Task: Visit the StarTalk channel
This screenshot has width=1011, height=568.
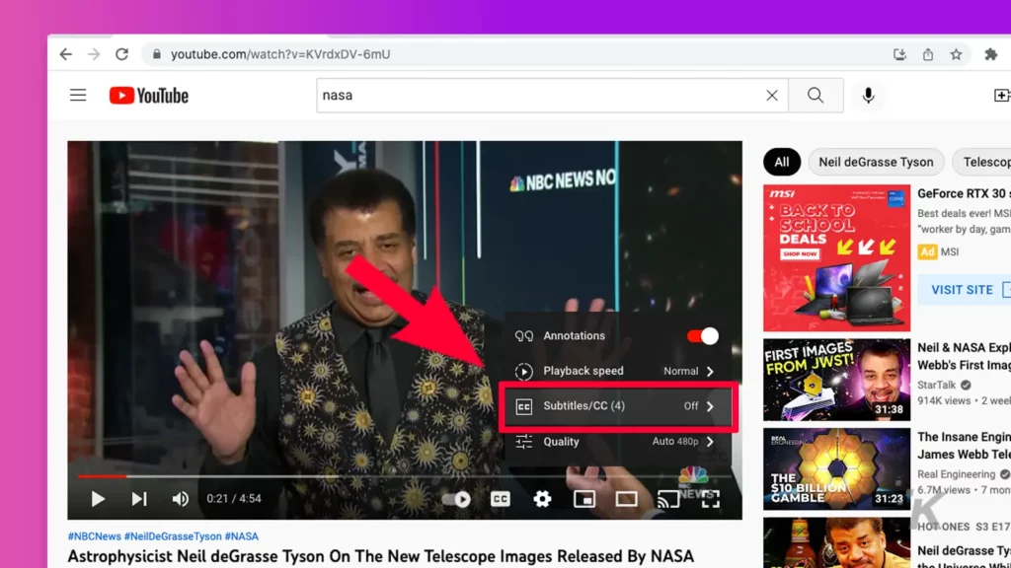Action: 937,386
